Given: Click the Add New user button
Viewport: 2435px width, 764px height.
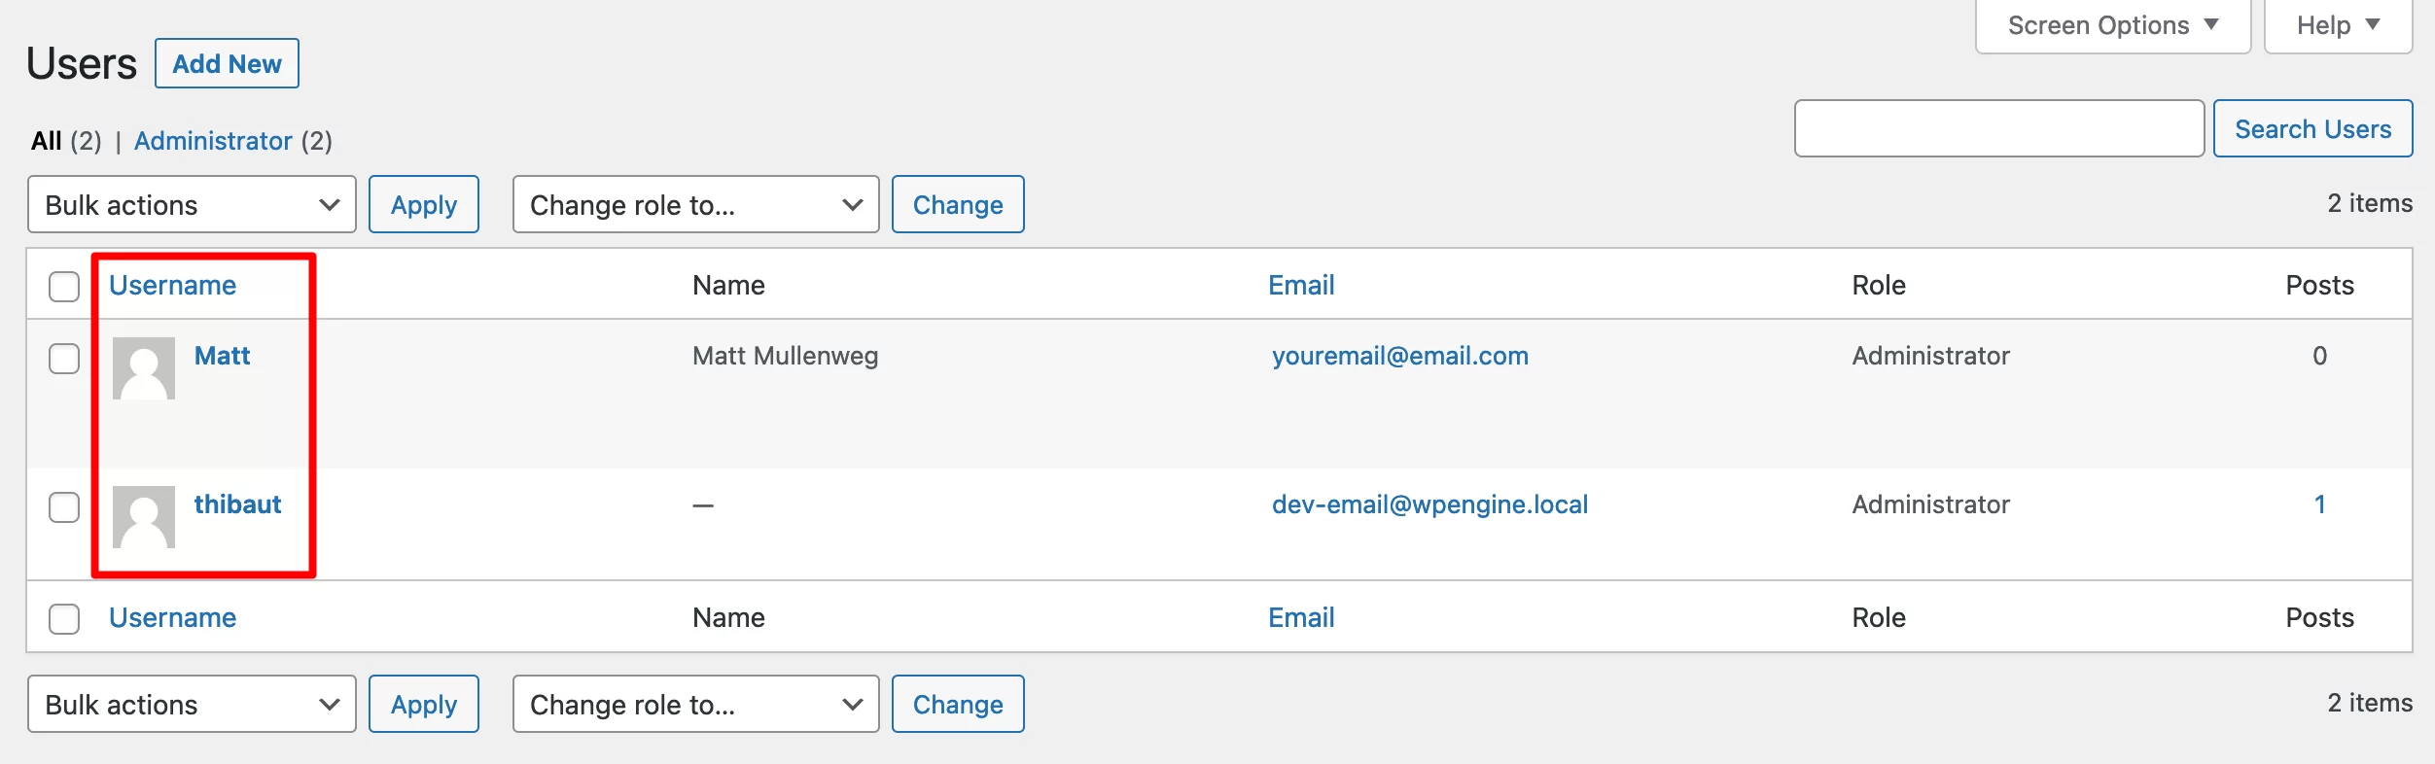Looking at the screenshot, I should pos(227,63).
